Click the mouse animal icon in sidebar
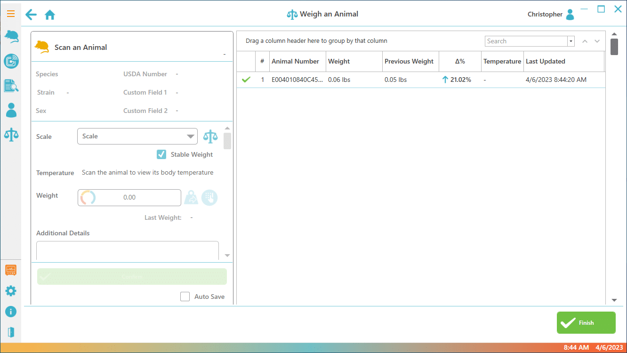 tap(11, 37)
